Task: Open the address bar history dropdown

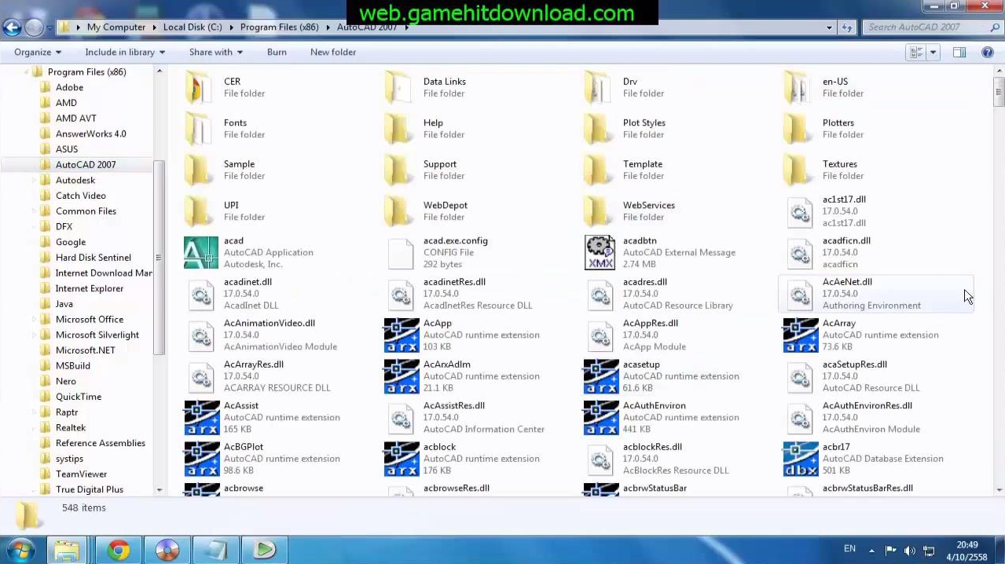Action: [829, 27]
